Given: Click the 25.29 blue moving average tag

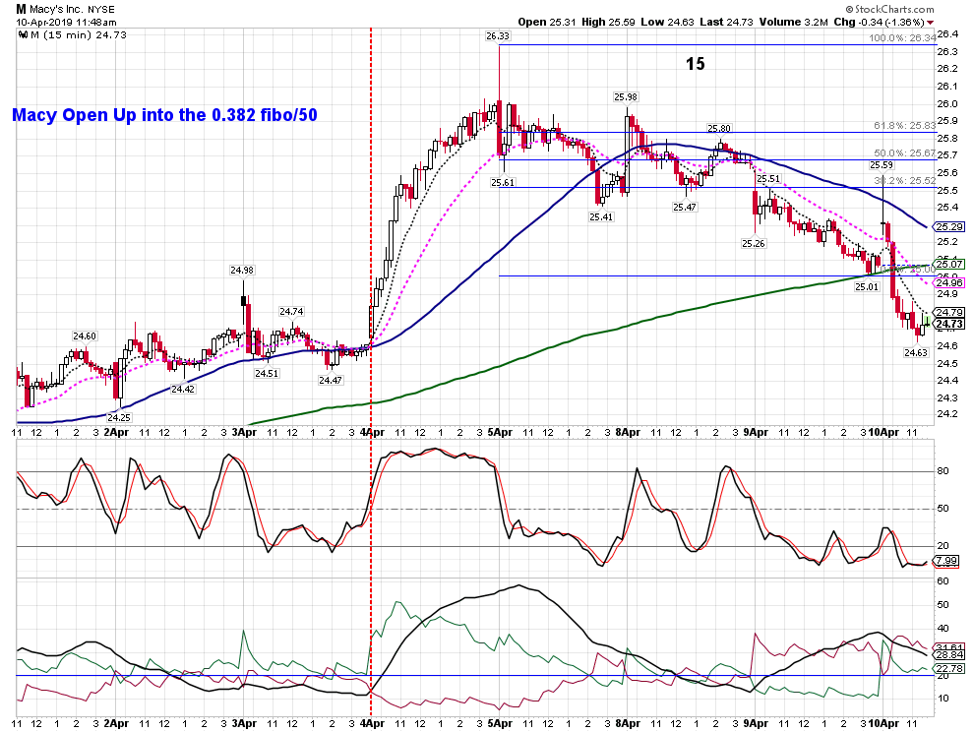Looking at the screenshot, I should pyautogui.click(x=949, y=227).
